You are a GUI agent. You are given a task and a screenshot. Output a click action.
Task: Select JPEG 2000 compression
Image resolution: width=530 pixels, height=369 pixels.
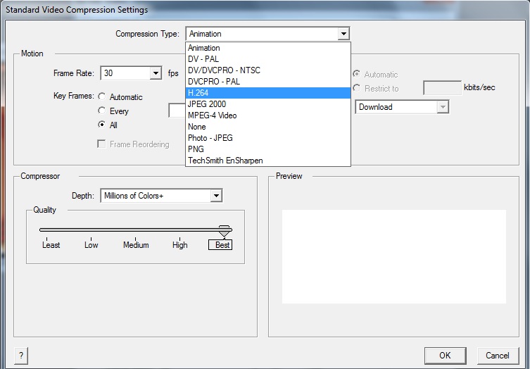tap(267, 104)
